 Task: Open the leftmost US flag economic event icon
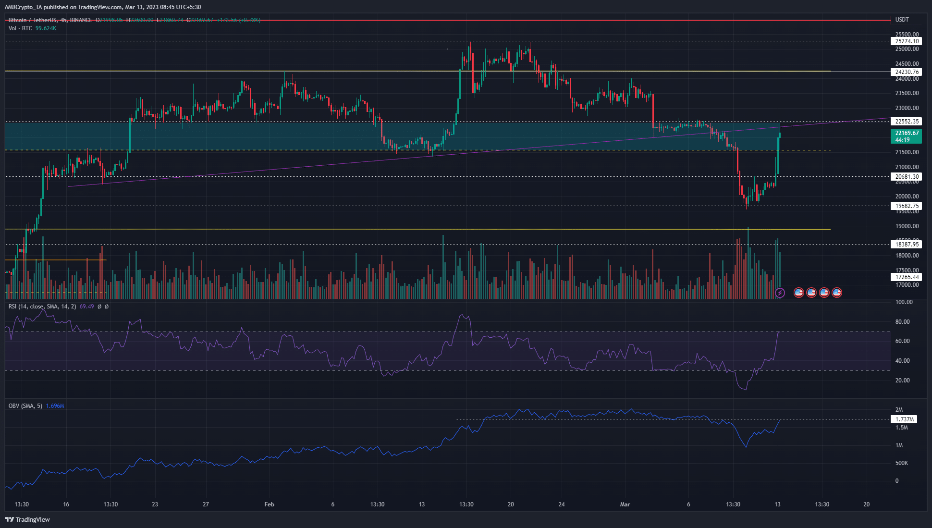coord(798,293)
